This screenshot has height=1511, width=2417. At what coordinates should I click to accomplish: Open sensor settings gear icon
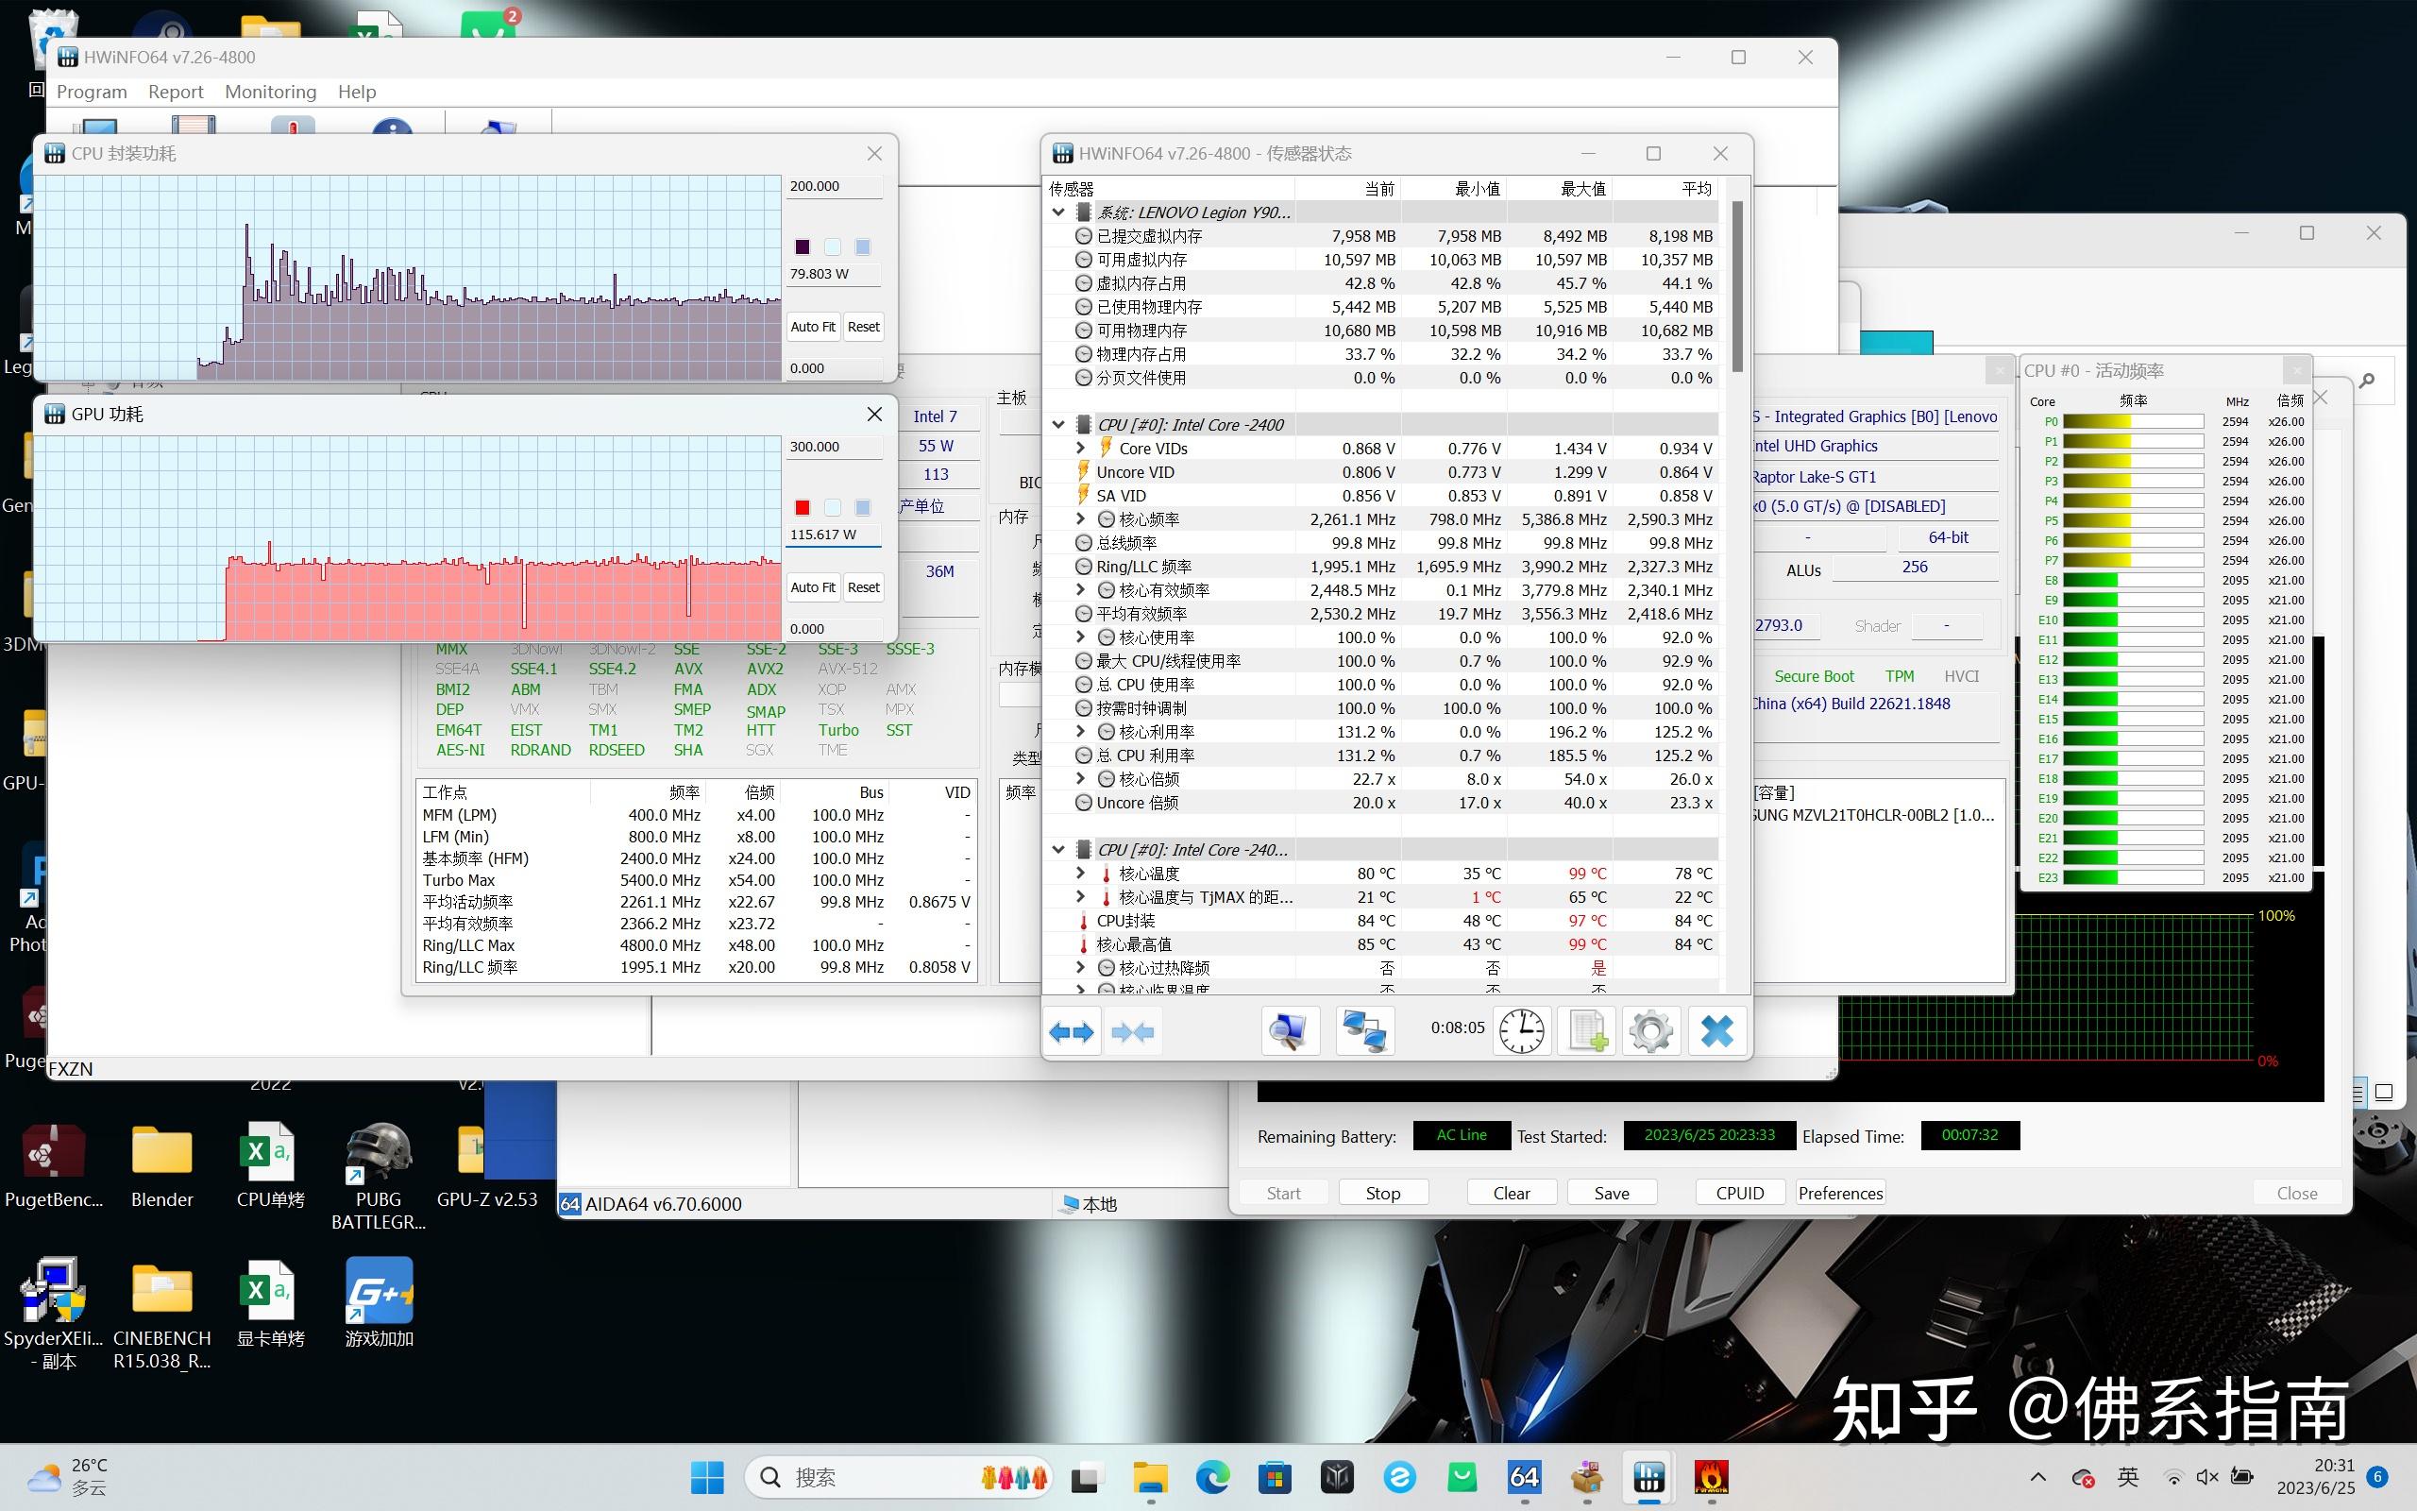coord(1651,1030)
